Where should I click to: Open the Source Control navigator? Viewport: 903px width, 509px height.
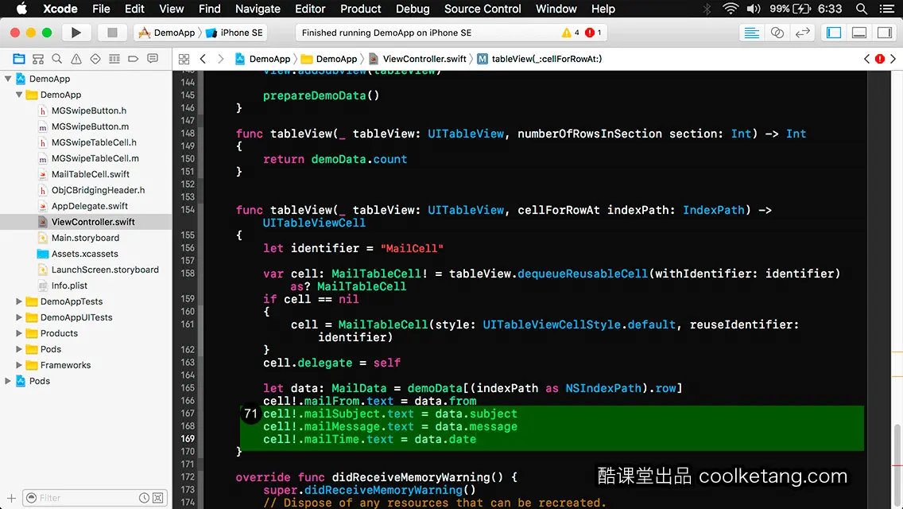(38, 59)
